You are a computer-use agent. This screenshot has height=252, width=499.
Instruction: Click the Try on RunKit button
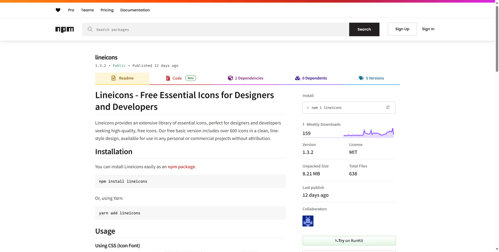click(349, 241)
